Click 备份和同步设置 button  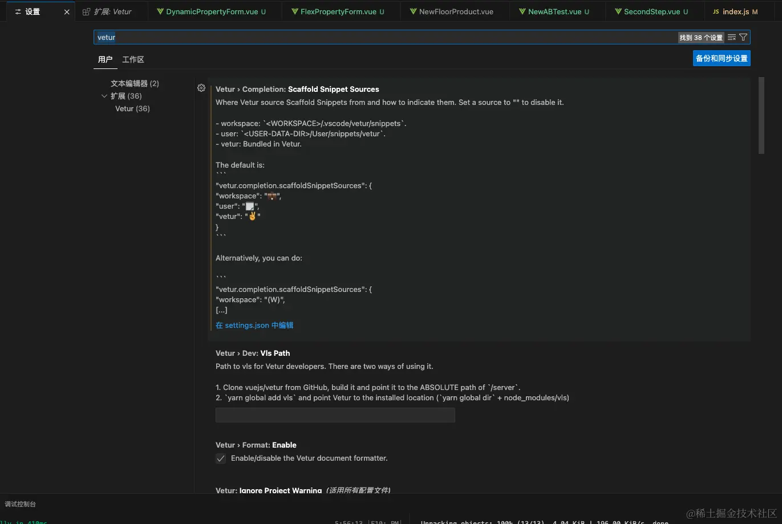pos(722,58)
